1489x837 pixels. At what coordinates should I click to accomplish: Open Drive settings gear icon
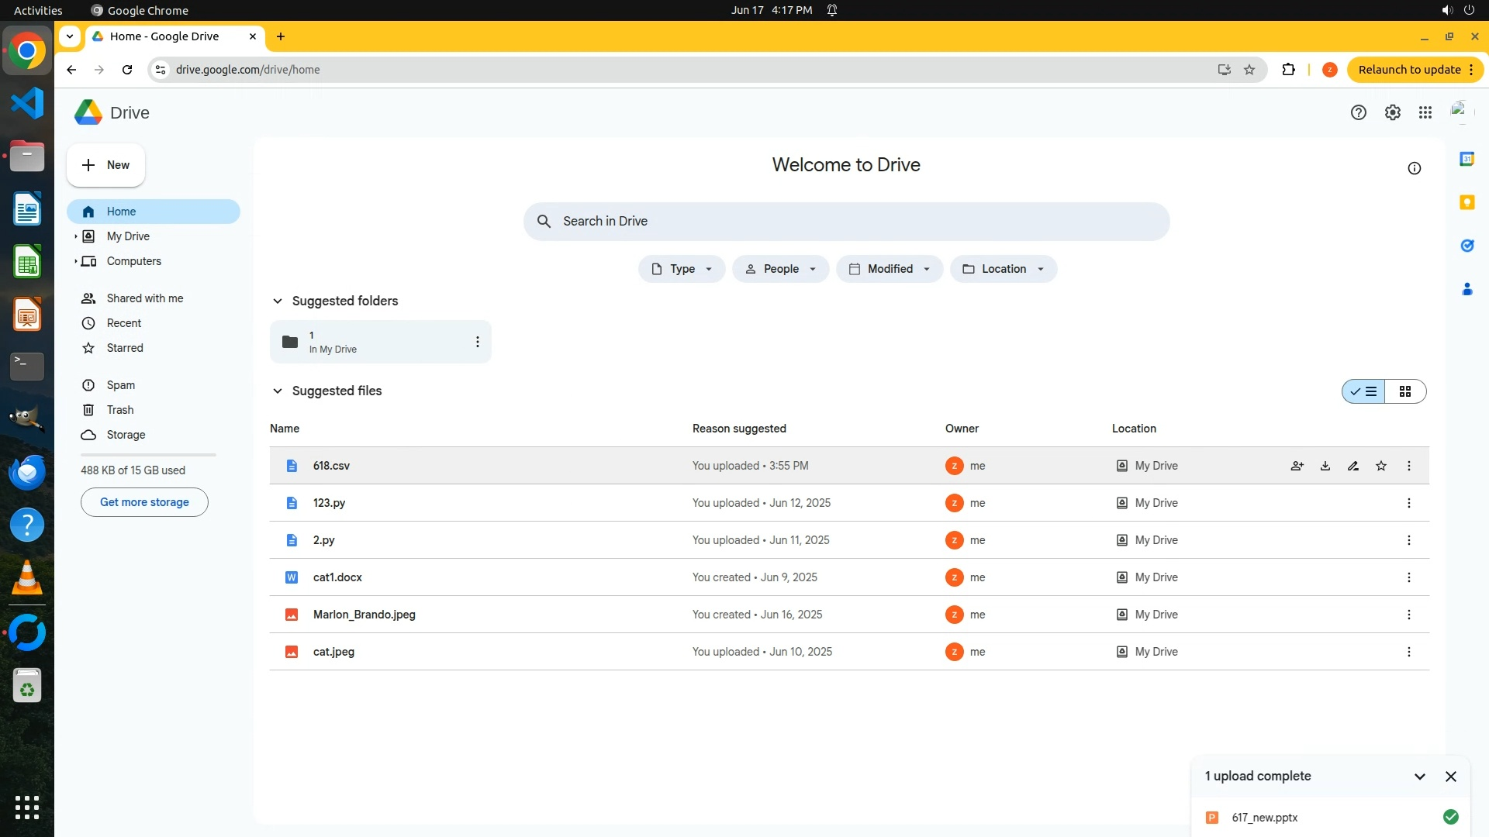[1393, 112]
